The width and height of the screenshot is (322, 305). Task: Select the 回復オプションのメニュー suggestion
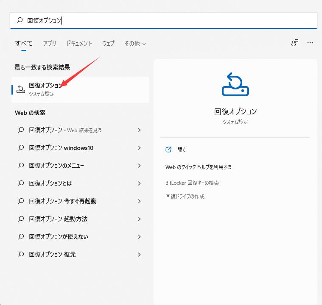80,166
